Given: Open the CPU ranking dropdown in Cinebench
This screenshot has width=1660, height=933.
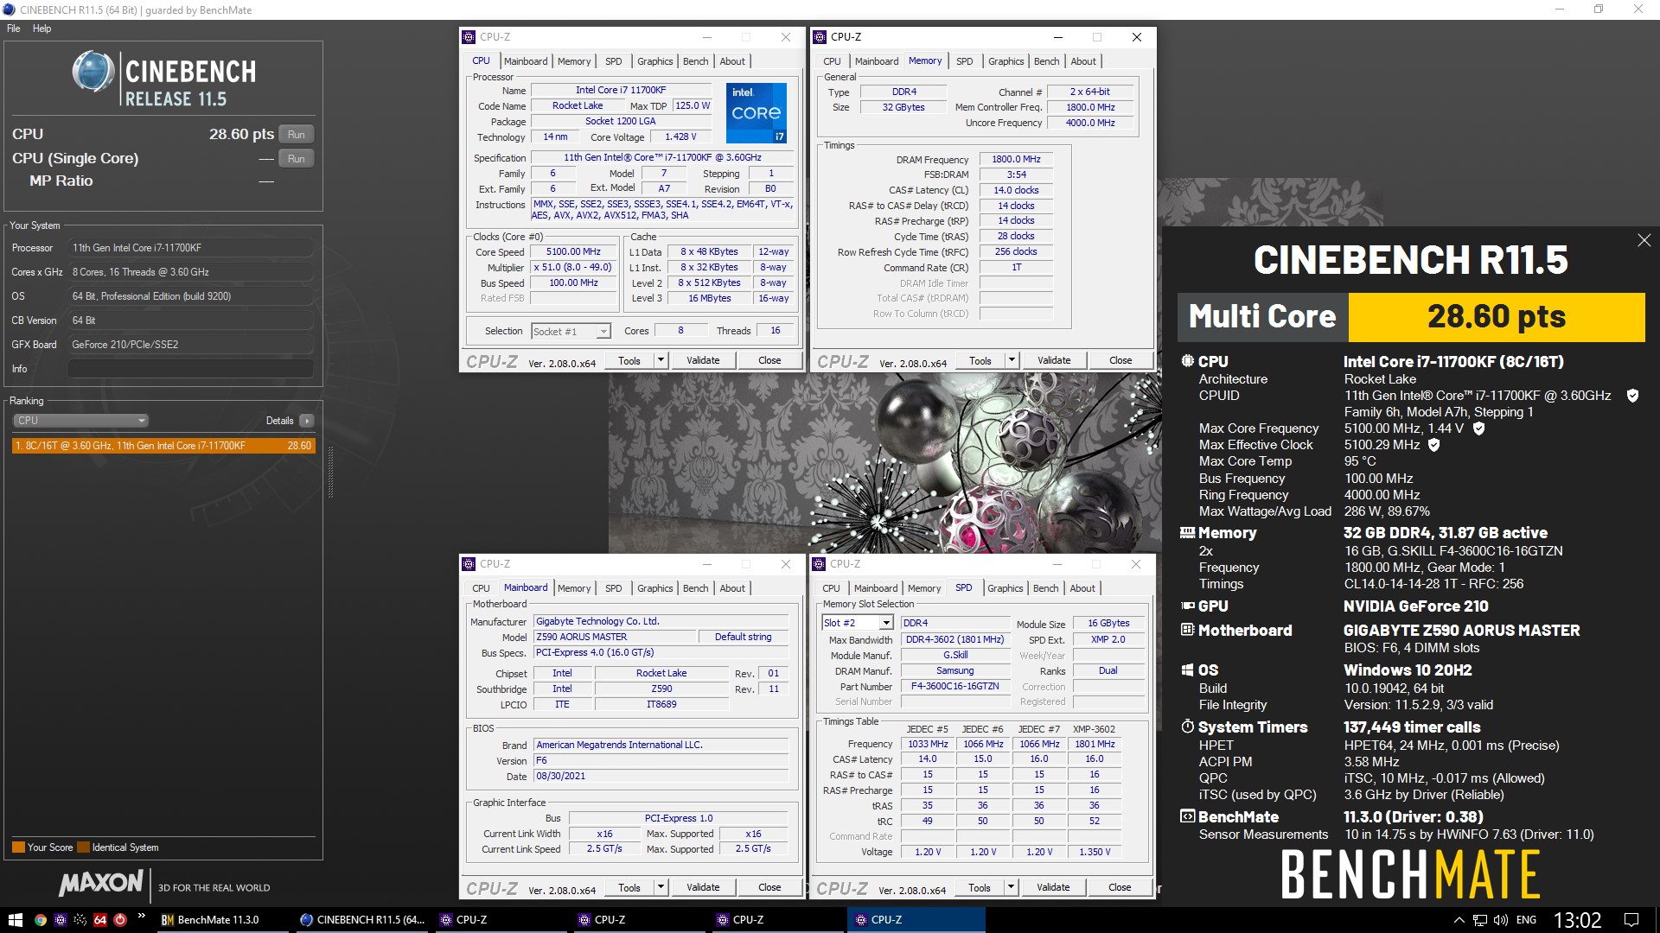Looking at the screenshot, I should (x=80, y=421).
